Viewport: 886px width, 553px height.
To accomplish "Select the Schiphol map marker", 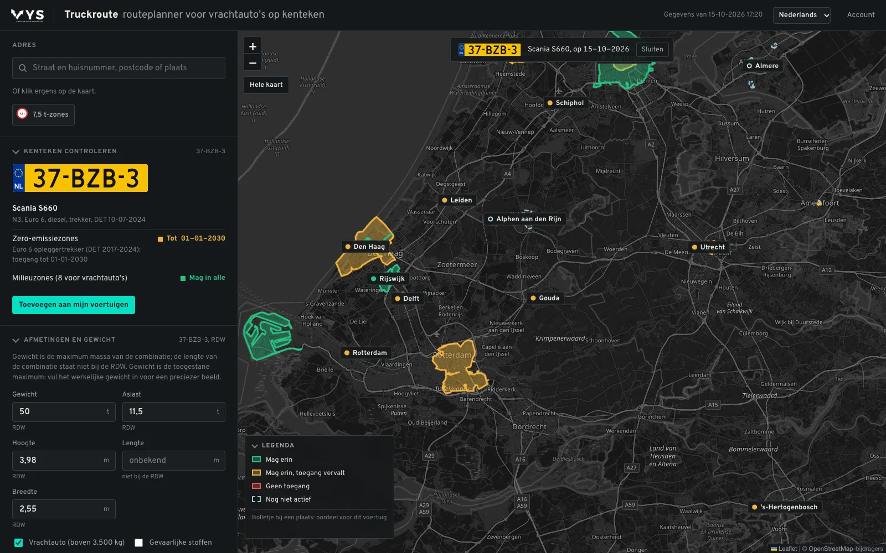I will (x=565, y=103).
